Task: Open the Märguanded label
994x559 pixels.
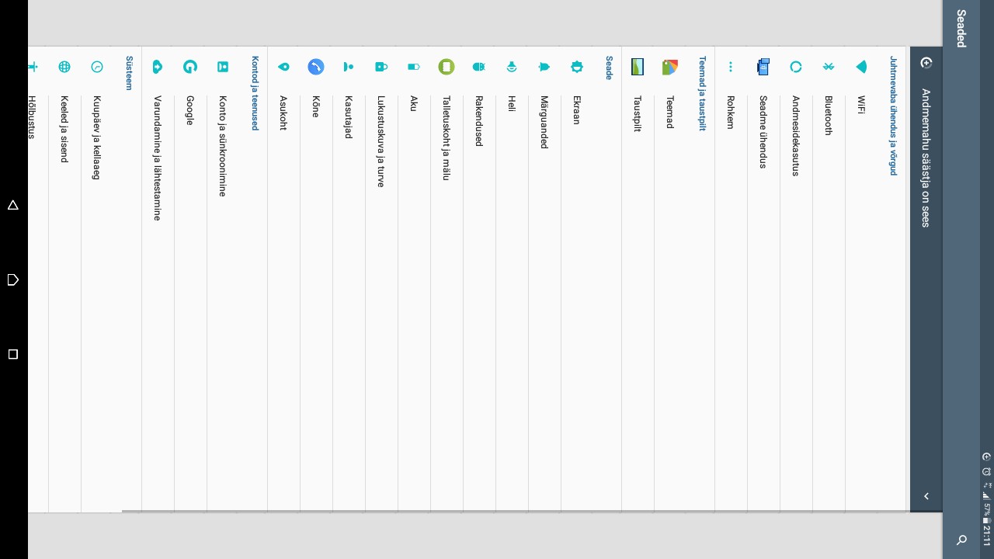Action: (x=544, y=122)
